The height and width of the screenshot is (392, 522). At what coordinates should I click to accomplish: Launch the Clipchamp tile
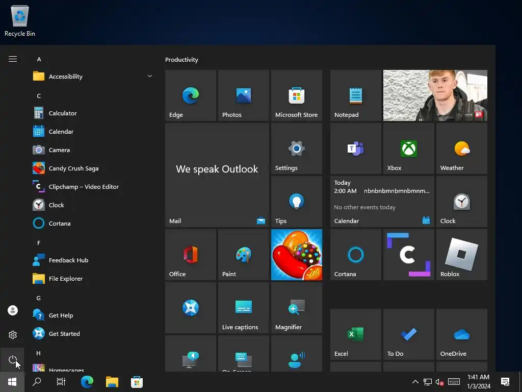point(408,255)
